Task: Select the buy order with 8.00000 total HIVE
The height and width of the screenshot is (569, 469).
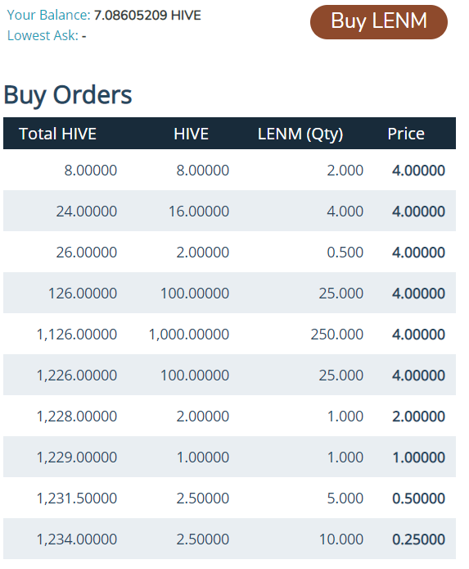Action: pos(229,170)
